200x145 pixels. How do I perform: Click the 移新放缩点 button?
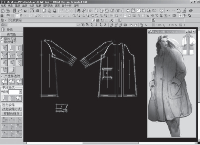(x=12, y=114)
